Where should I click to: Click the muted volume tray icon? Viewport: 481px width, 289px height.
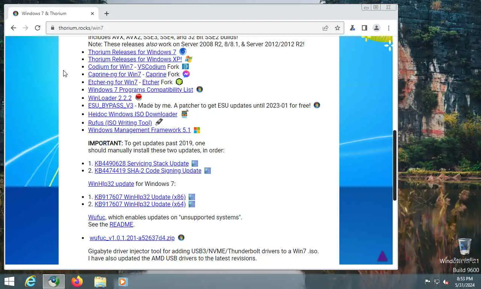coord(446,282)
